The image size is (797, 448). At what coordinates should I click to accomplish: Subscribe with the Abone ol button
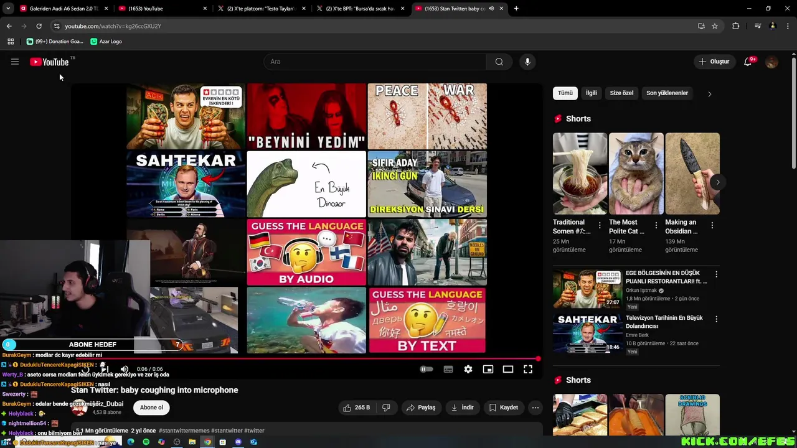151,408
